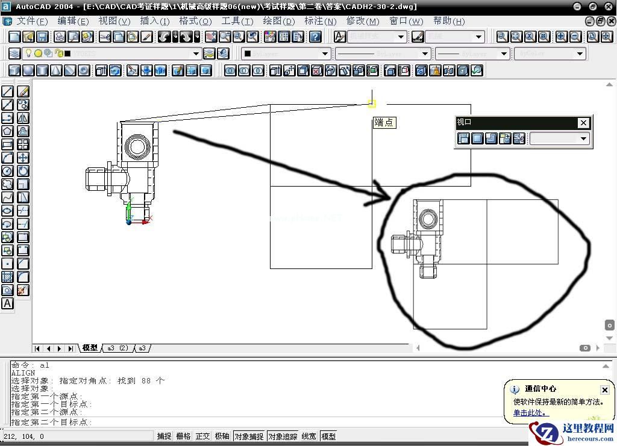
Task: Click the 单击此处 link in 通信中心
Action: 530,413
